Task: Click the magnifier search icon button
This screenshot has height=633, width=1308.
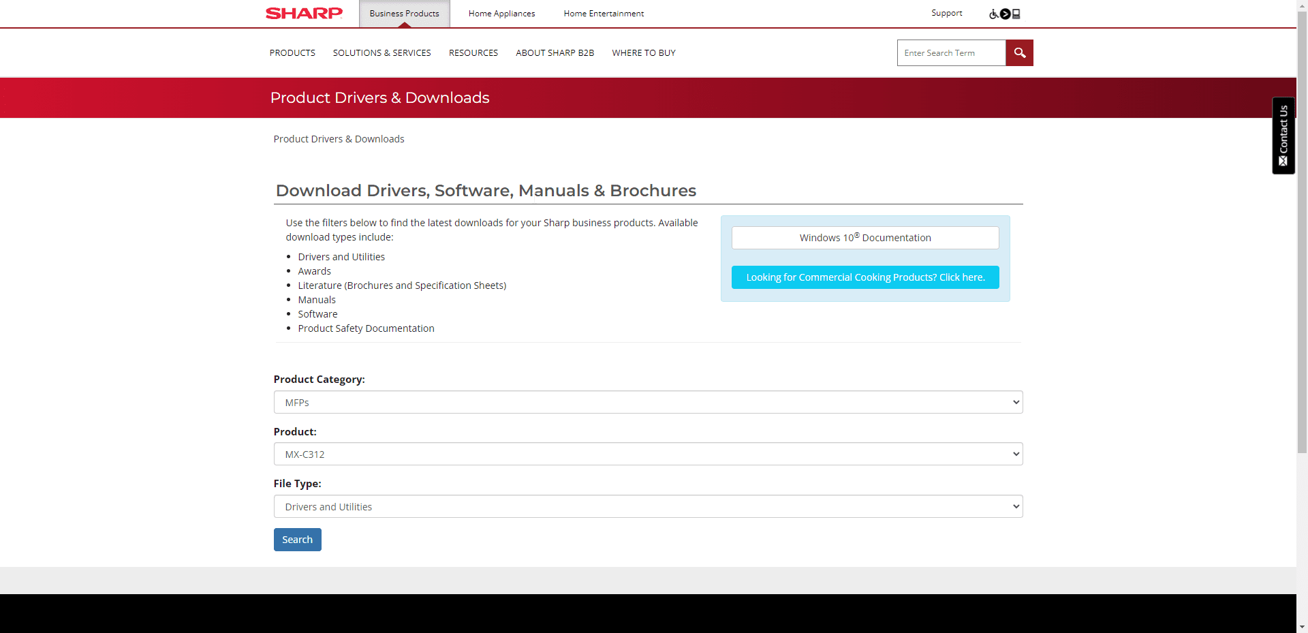Action: coord(1019,53)
